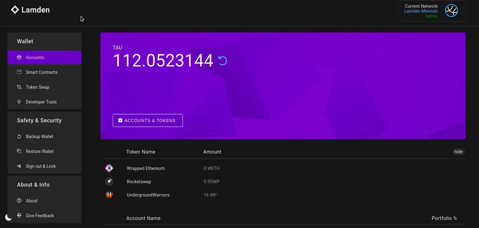Click the Lamden brand name text
479x228 pixels.
click(36, 10)
